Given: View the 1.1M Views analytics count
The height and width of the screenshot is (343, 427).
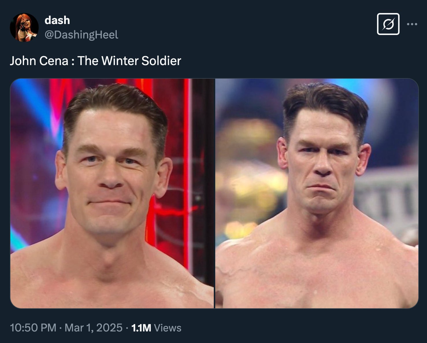Looking at the screenshot, I should [156, 328].
